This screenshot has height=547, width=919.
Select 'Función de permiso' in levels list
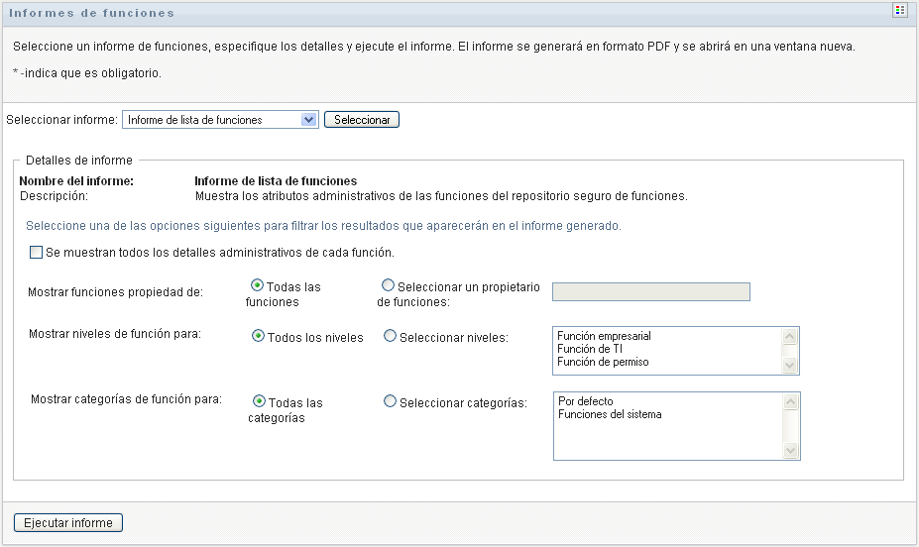603,363
